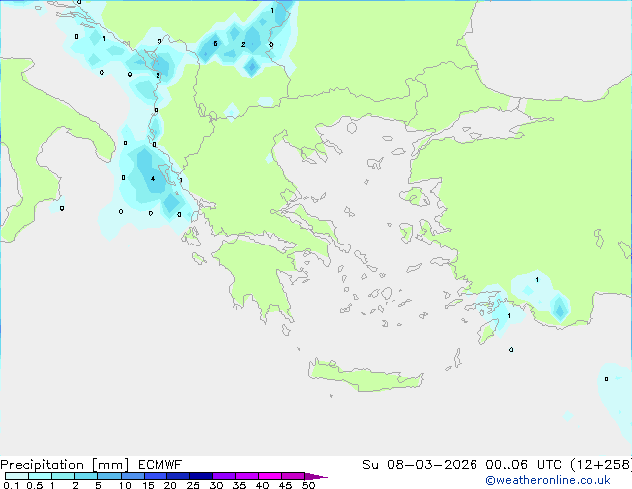Select the 10–15 mm legend color box
The image size is (632, 489).
[133, 476]
